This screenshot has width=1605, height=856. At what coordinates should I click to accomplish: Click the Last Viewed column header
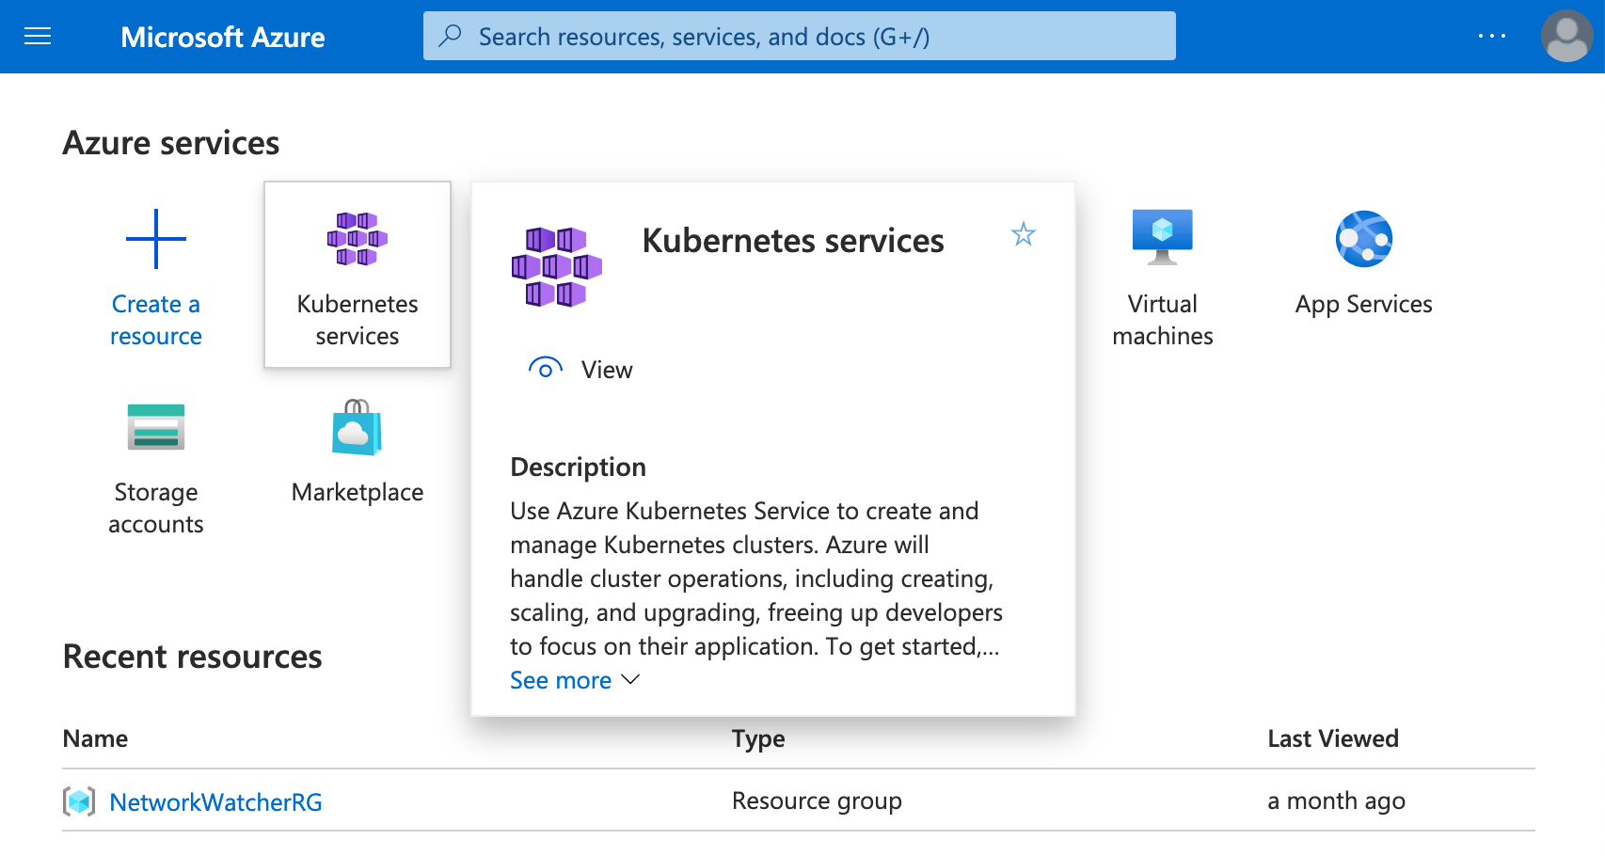click(x=1333, y=738)
